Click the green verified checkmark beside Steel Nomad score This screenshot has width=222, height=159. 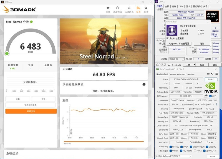pos(31,22)
